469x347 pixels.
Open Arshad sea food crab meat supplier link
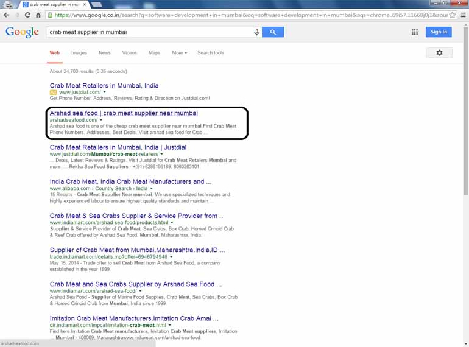(124, 113)
